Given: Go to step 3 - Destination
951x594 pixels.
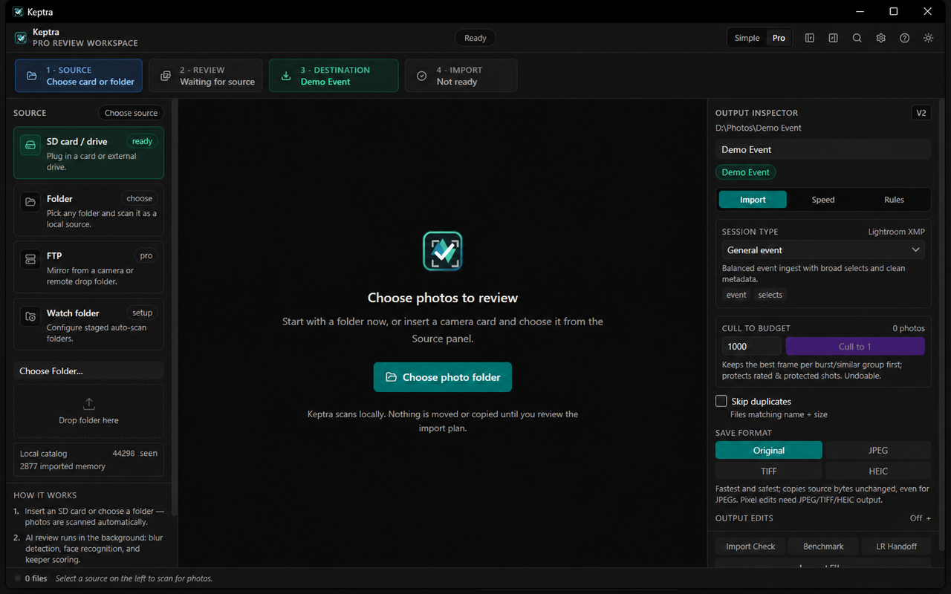Looking at the screenshot, I should [x=334, y=76].
